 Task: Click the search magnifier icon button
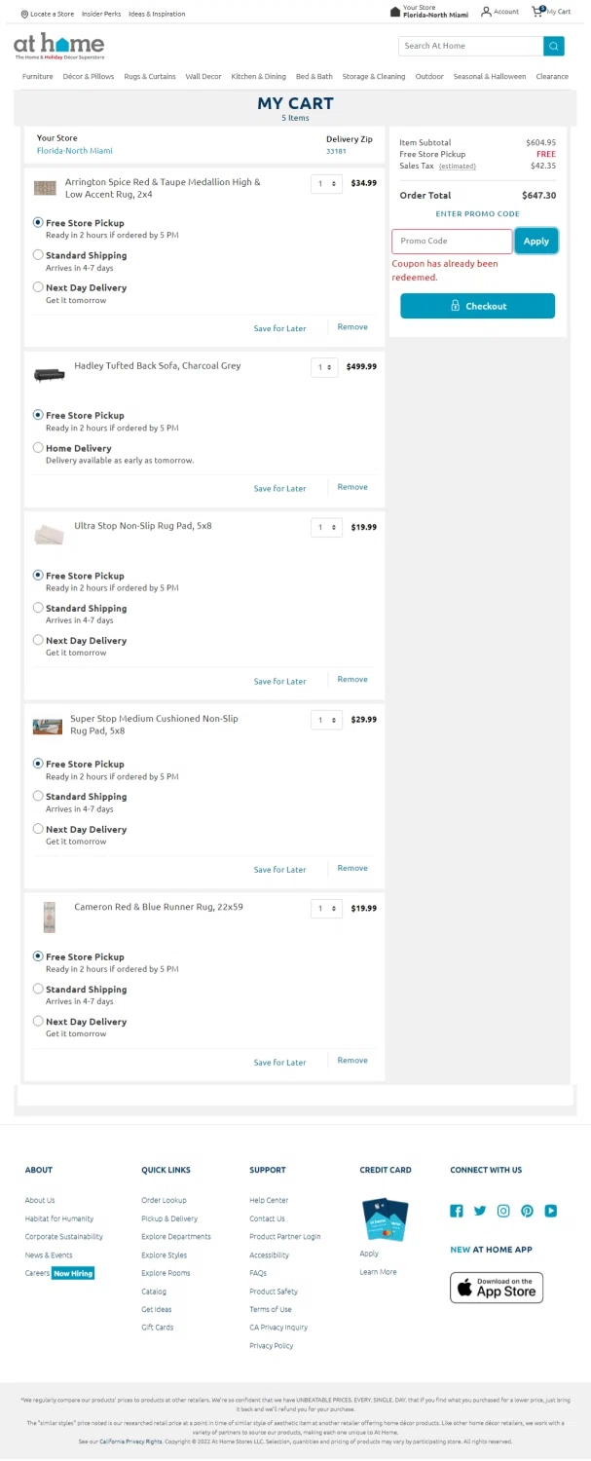click(x=554, y=46)
